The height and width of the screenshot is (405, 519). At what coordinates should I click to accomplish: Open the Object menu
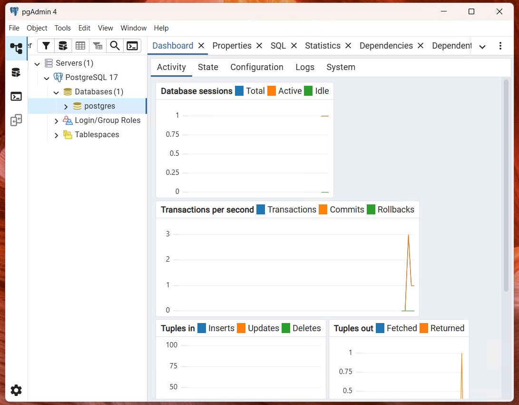tap(37, 28)
